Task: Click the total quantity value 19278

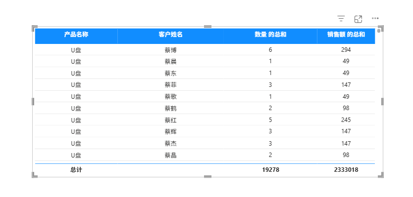Action: [270, 170]
